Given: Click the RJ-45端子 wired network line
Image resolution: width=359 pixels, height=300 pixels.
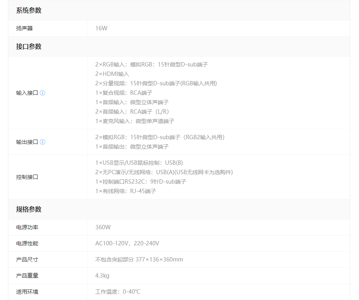Looking at the screenshot, I should [x=126, y=191].
